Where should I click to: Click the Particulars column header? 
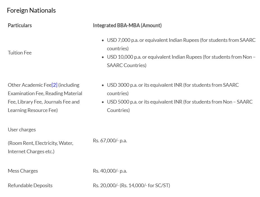tap(20, 25)
